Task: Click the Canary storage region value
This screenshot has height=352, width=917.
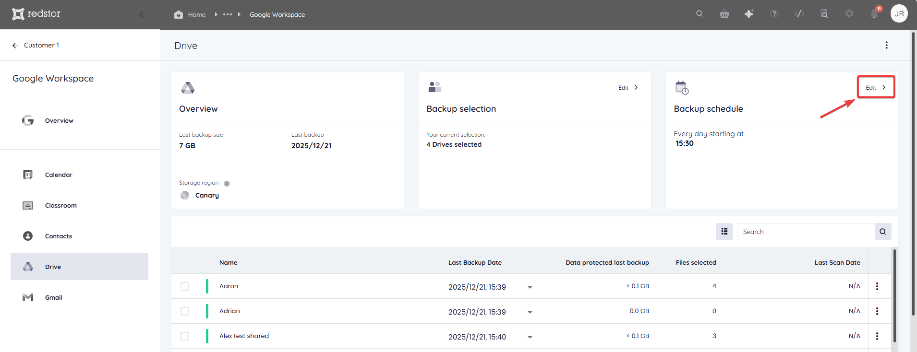Action: point(207,195)
